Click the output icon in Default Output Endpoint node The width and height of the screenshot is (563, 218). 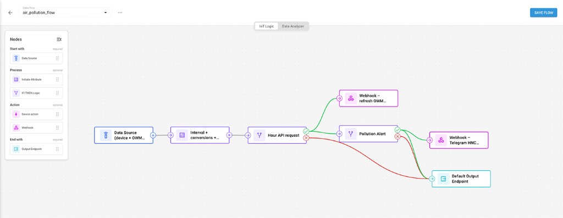[x=444, y=178]
